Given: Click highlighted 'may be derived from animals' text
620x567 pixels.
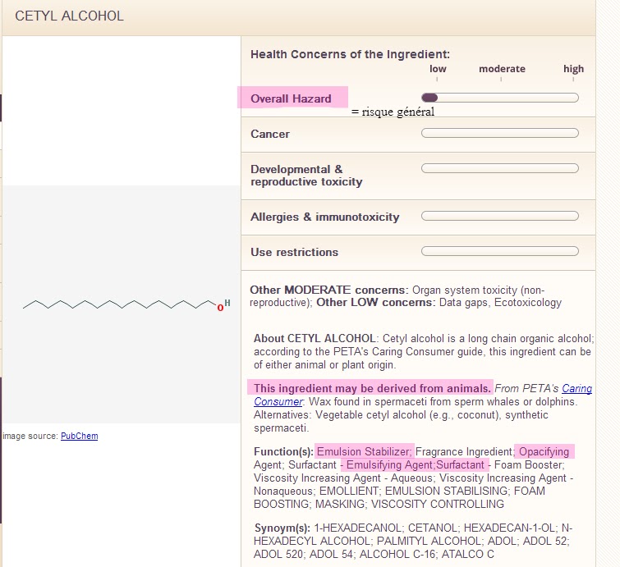Looking at the screenshot, I should (x=372, y=388).
